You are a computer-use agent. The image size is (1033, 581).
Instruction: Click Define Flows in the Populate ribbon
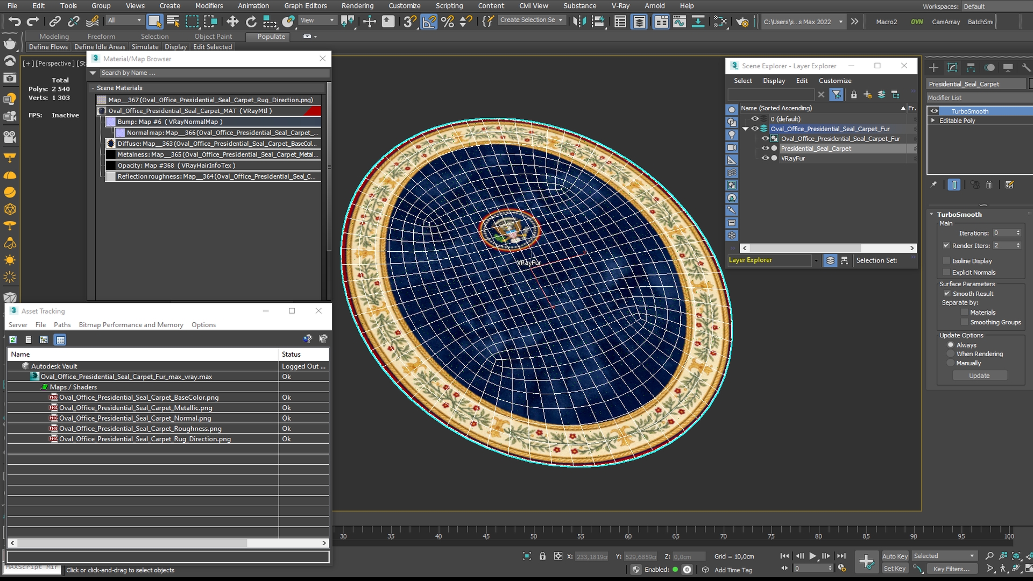point(48,47)
